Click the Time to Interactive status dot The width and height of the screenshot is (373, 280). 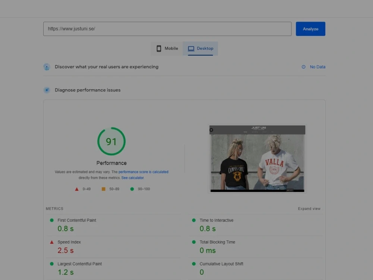(x=194, y=220)
